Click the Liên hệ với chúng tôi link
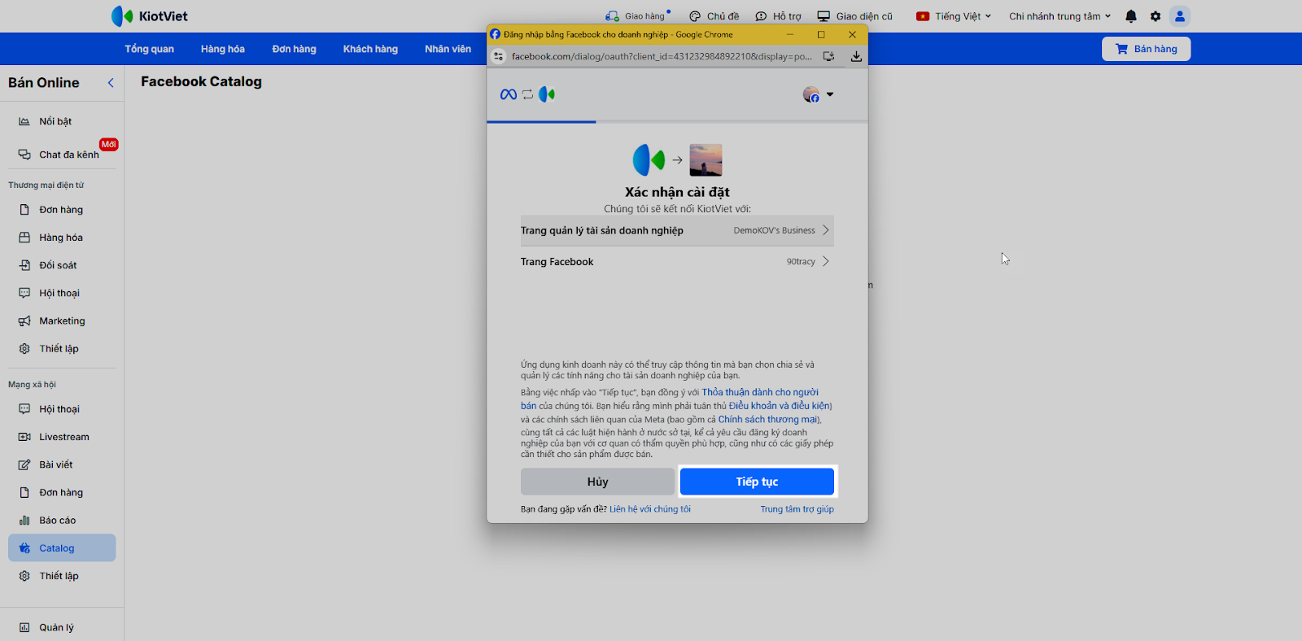The width and height of the screenshot is (1302, 641). (x=650, y=509)
